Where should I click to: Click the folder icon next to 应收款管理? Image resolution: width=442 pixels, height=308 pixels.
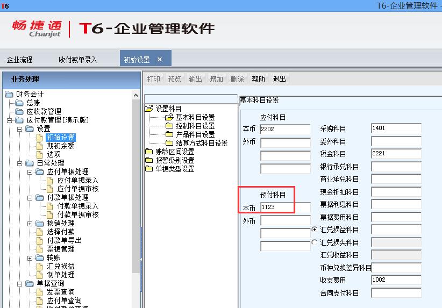click(19, 112)
